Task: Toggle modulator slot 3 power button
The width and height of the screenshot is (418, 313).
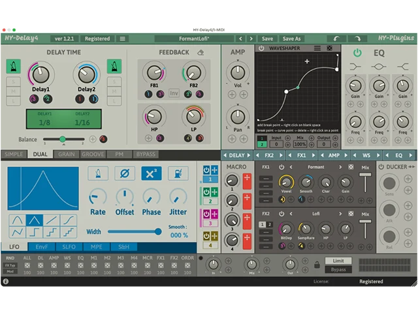Action: click(x=206, y=214)
